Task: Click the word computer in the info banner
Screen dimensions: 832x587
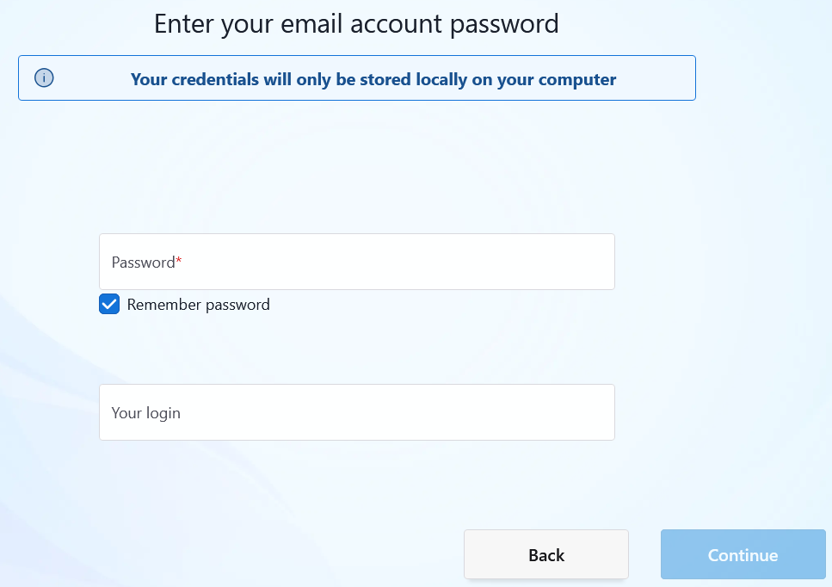Action: (x=577, y=79)
